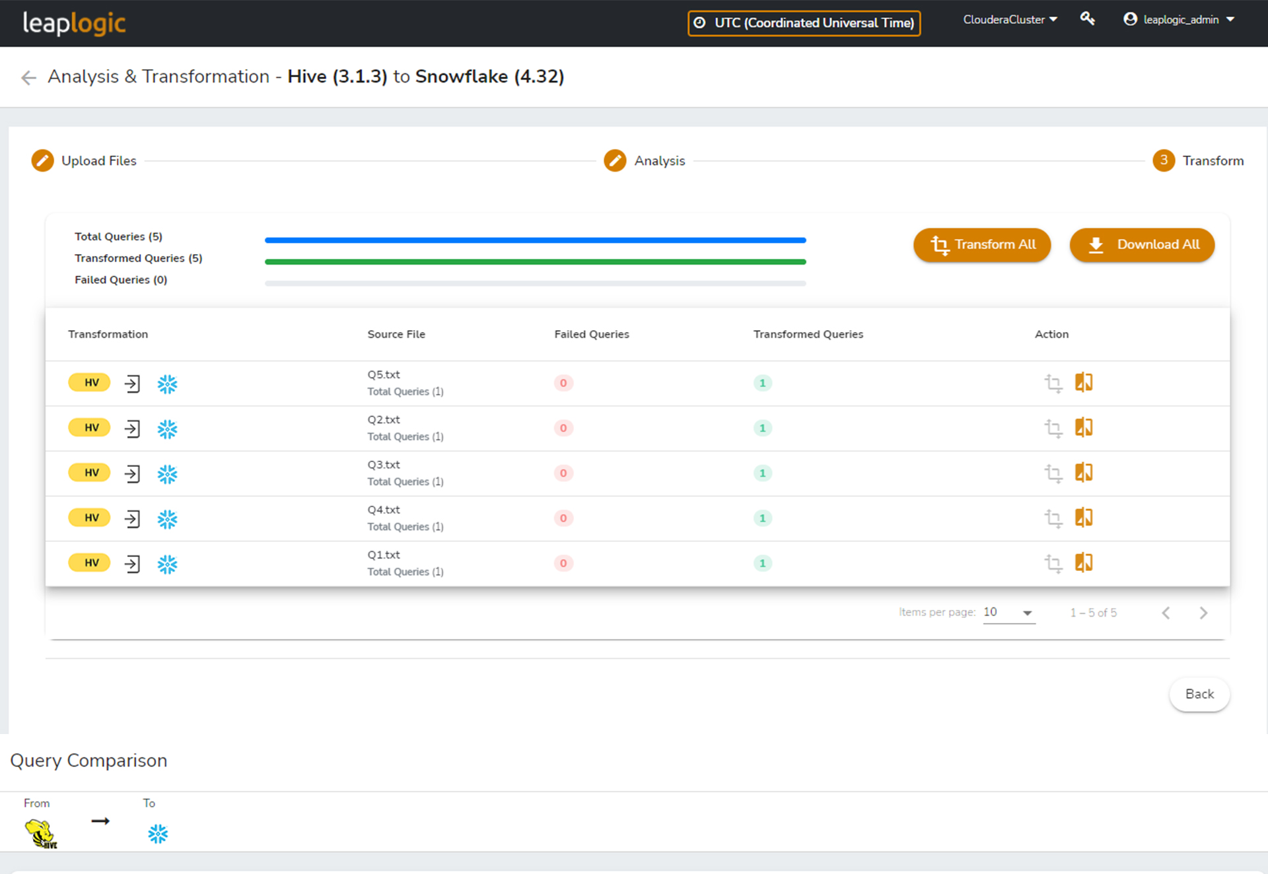
Task: Open the leaplogic_admin user menu
Action: (x=1179, y=20)
